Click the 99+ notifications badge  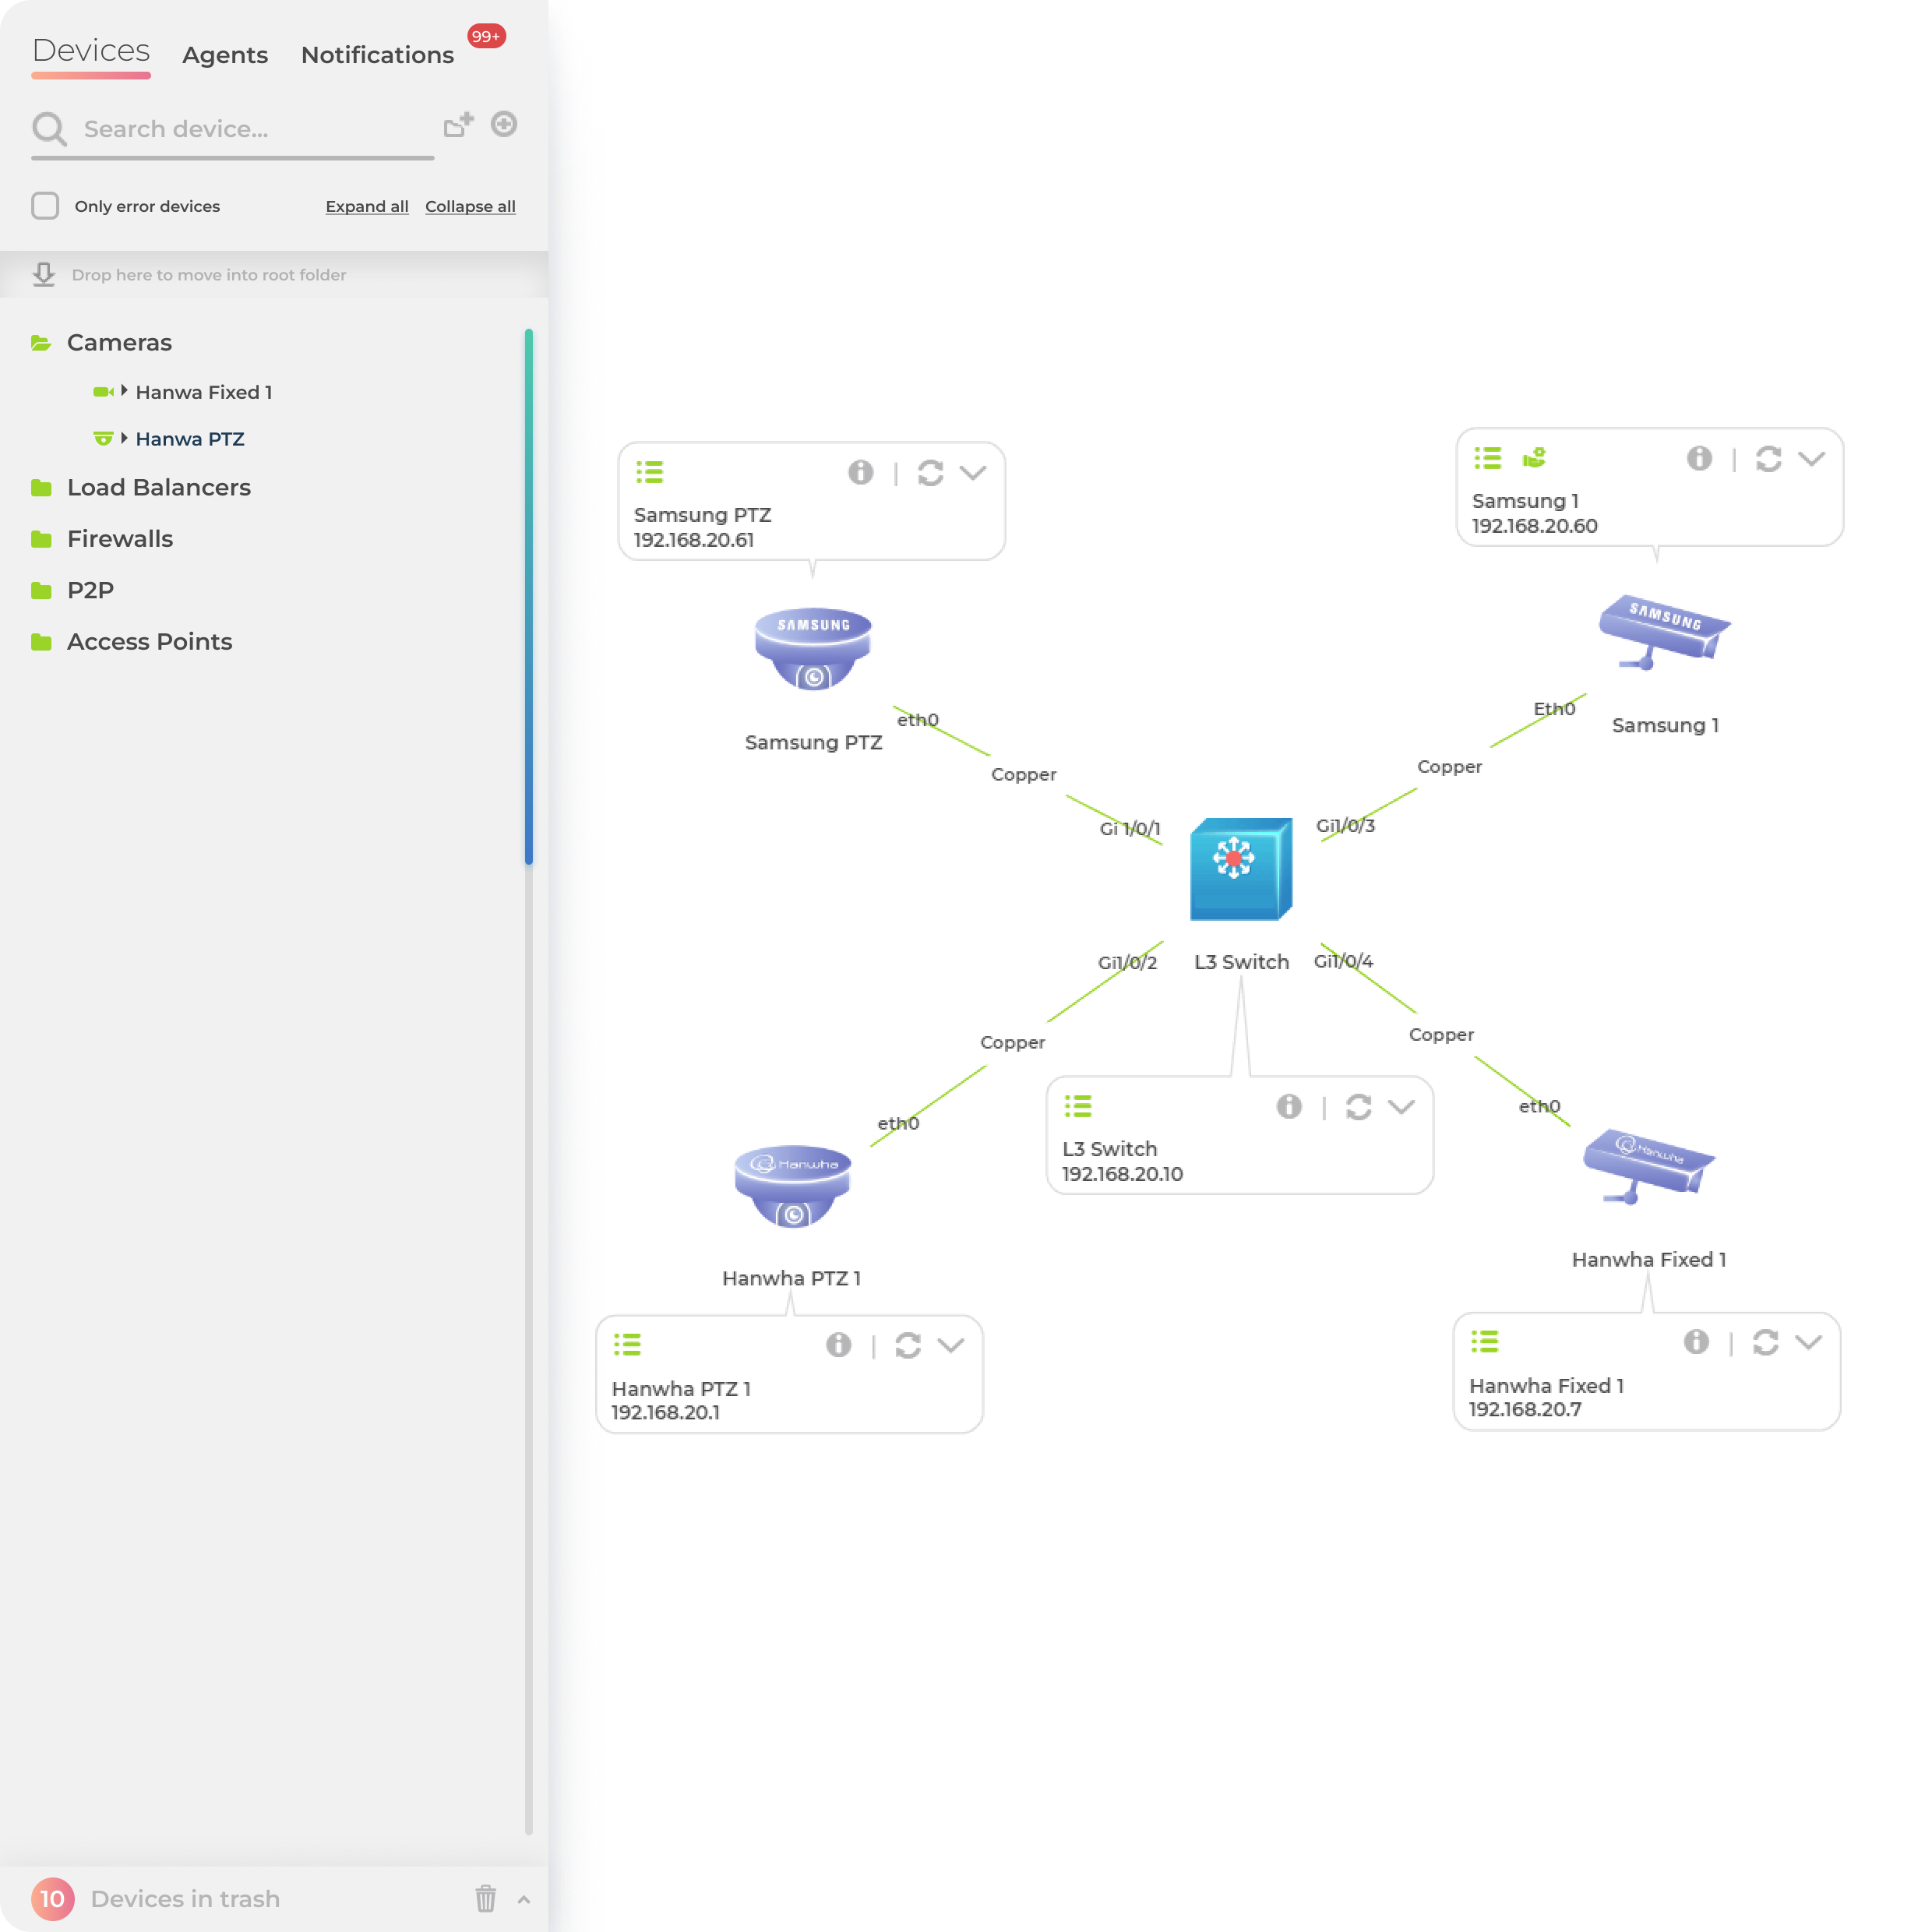click(x=486, y=36)
